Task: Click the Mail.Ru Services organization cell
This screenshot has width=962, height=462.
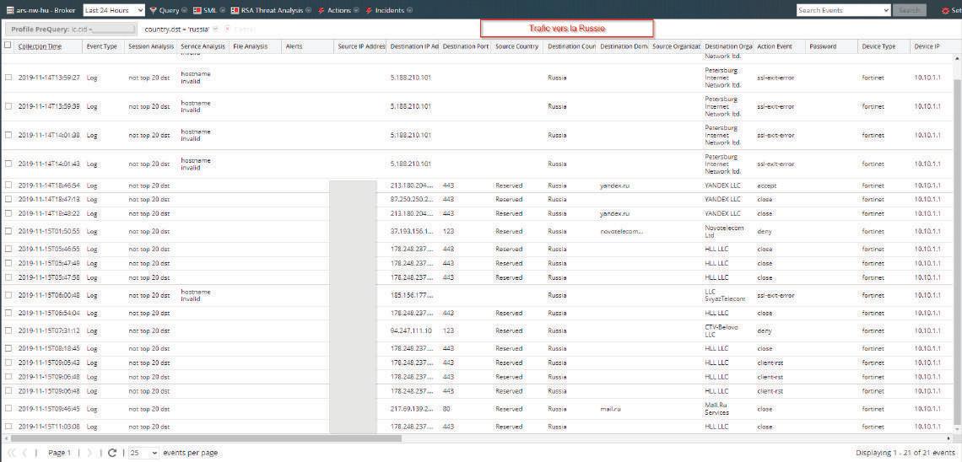Action: (x=717, y=409)
